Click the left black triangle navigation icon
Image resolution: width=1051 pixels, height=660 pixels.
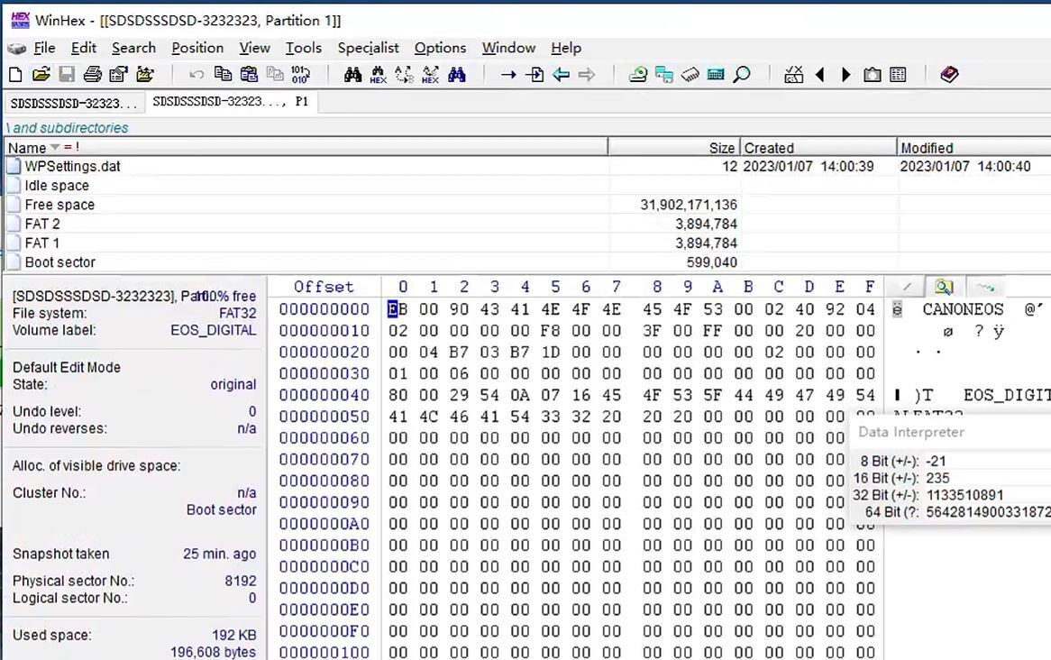(819, 75)
